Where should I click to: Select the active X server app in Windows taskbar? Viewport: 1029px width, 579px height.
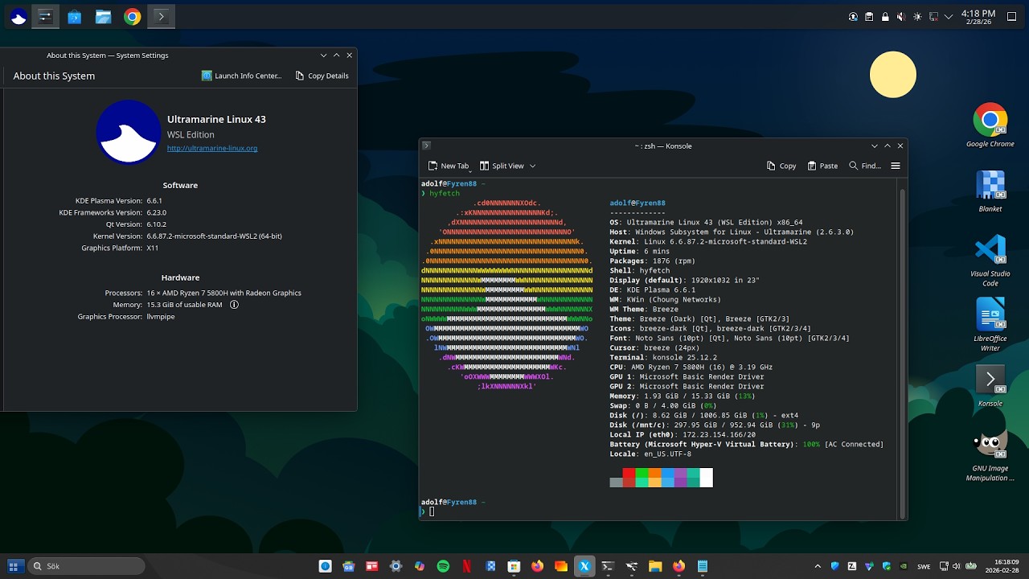coord(584,566)
